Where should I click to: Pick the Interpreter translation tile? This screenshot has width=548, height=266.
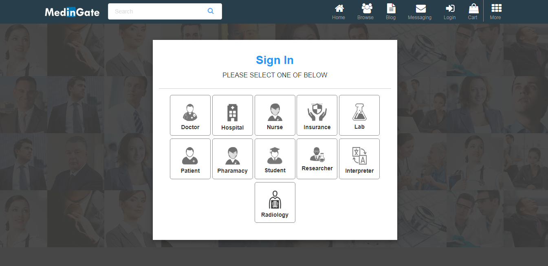[x=359, y=159]
